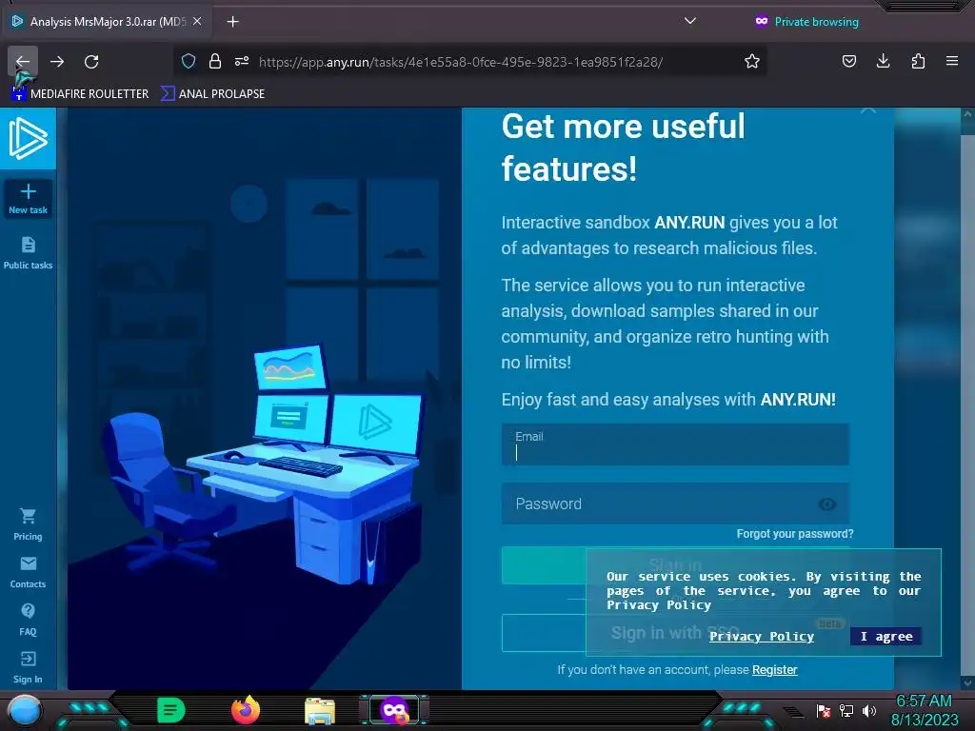Open Public tasks in sidebar

[x=28, y=253]
